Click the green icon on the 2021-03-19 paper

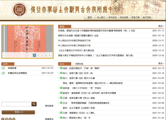click(x=61, y=68)
